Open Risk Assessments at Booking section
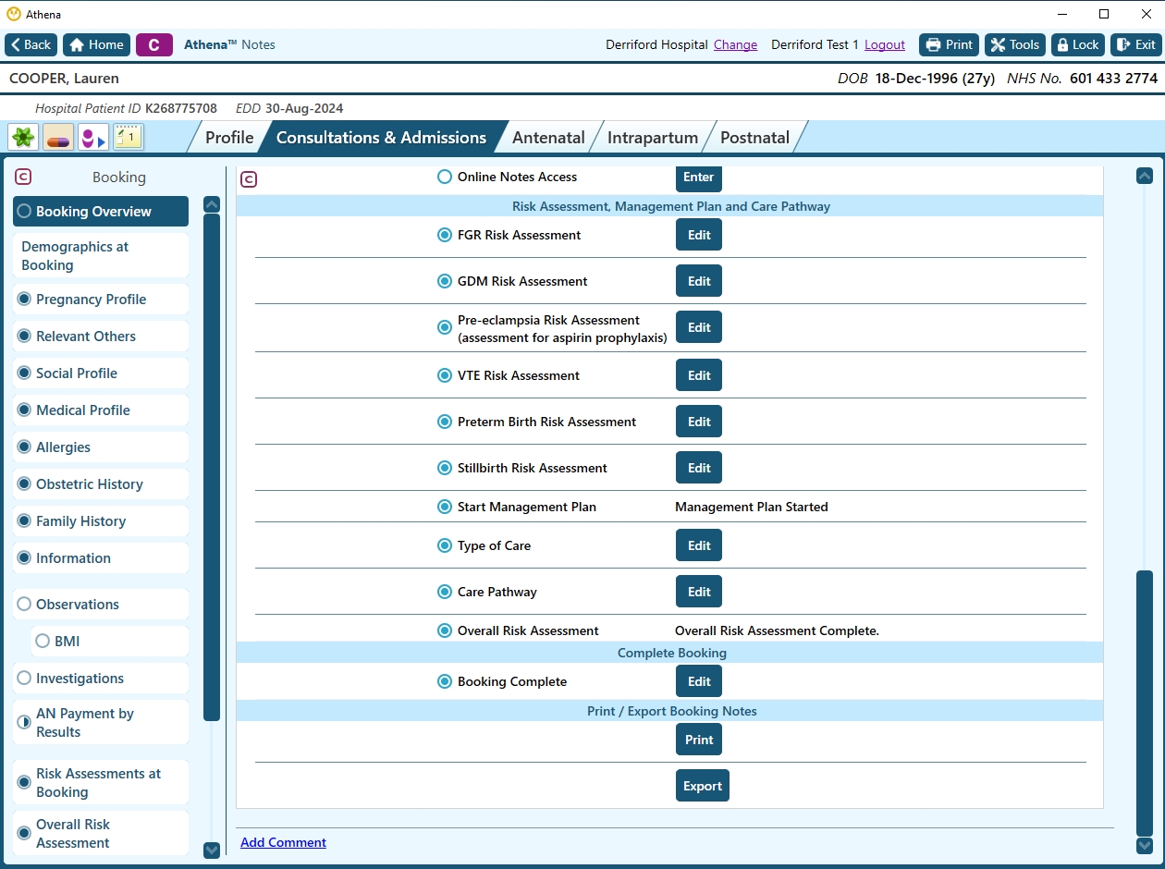Screen dimensions: 1165x869 click(101, 782)
